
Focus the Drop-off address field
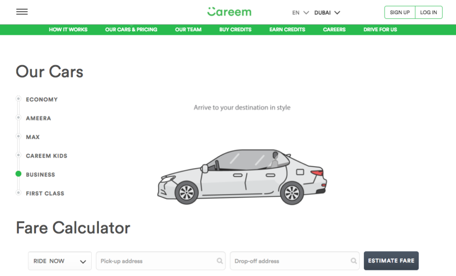click(x=294, y=261)
